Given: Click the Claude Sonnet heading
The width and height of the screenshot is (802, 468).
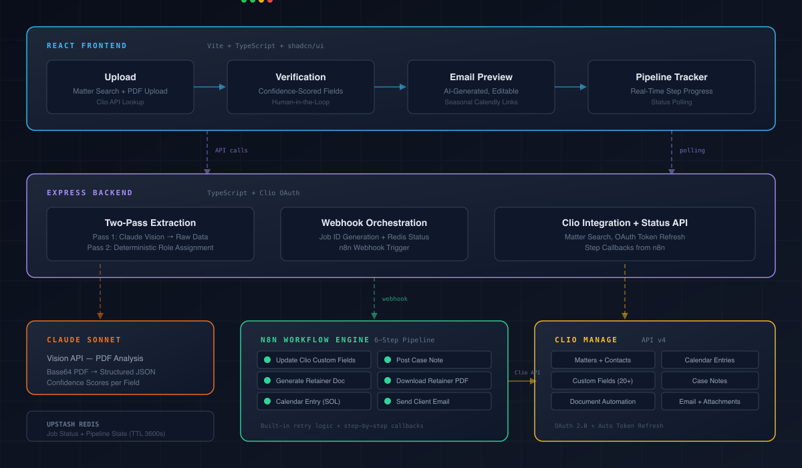Looking at the screenshot, I should pyautogui.click(x=84, y=340).
